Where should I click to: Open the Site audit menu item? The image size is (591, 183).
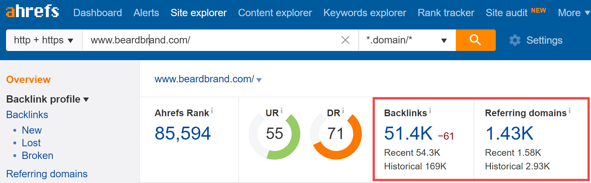(507, 13)
